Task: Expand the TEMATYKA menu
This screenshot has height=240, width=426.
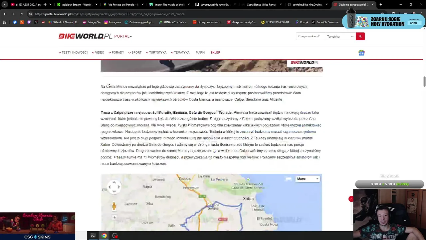Action: click(x=180, y=52)
